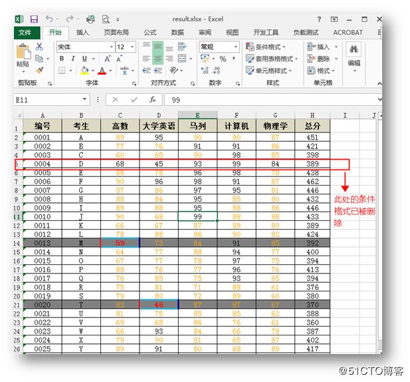Increase decimal places
This screenshot has width=410, height=382.
point(205,70)
